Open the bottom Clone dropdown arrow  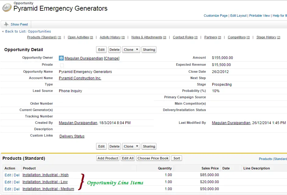coord(137,146)
